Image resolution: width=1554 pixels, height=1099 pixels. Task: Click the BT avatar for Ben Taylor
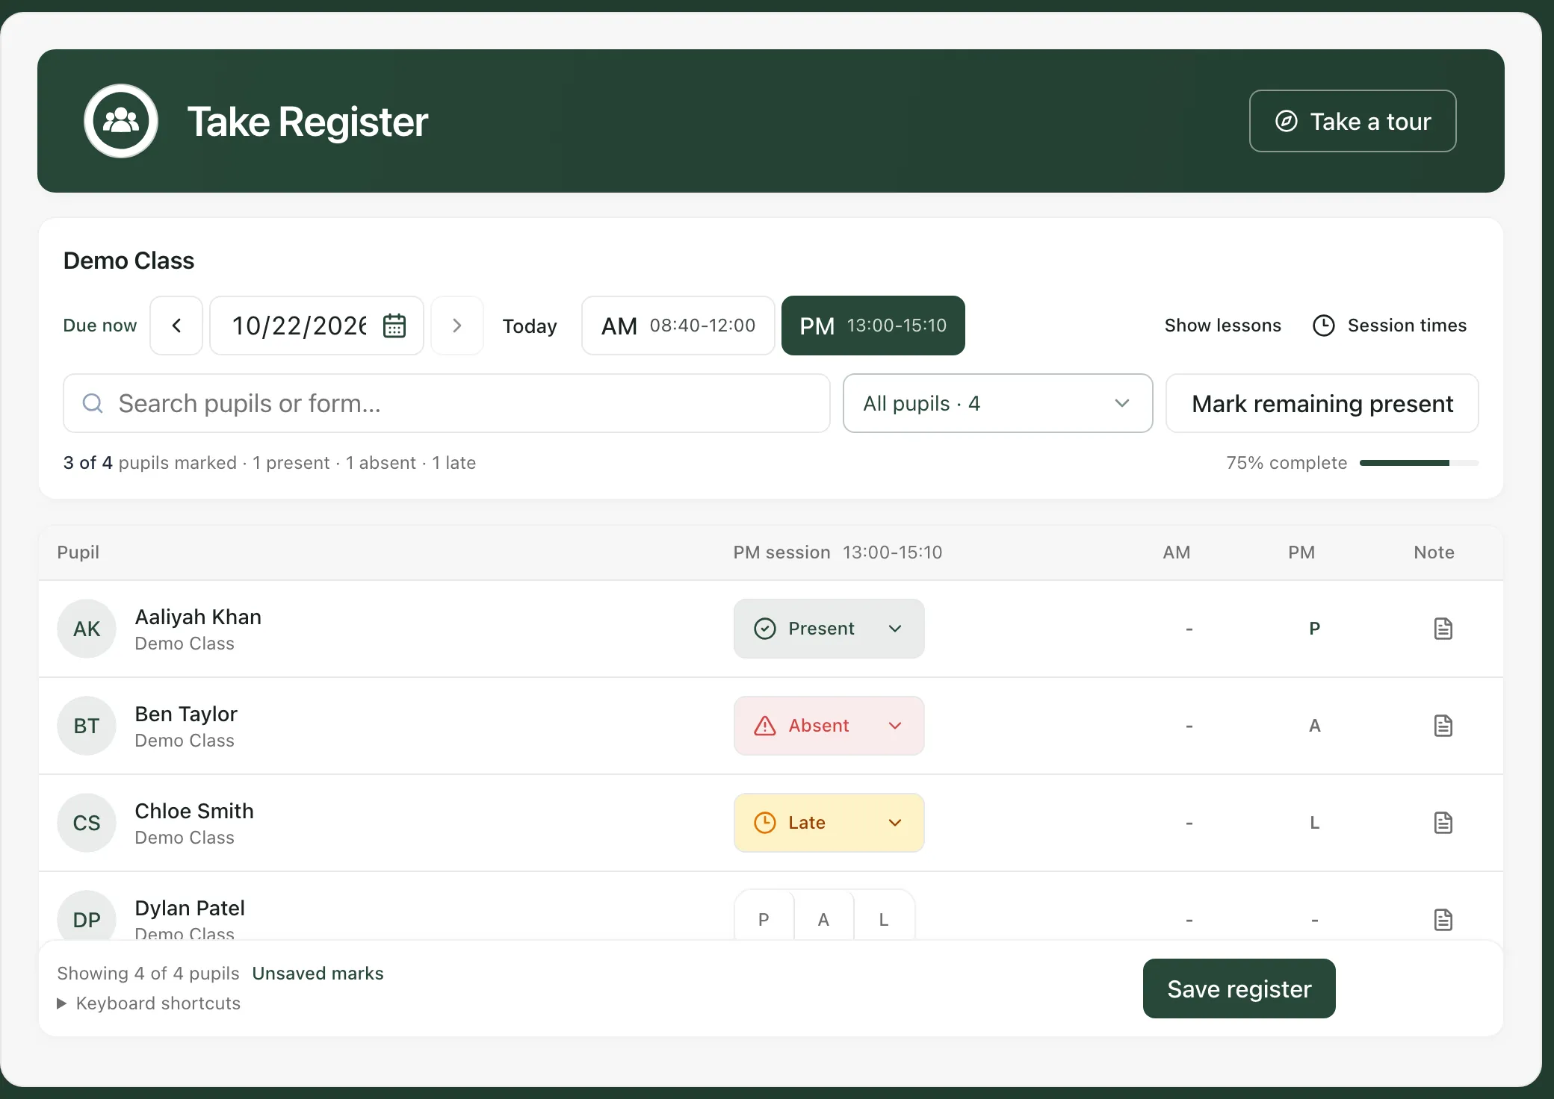tap(87, 726)
